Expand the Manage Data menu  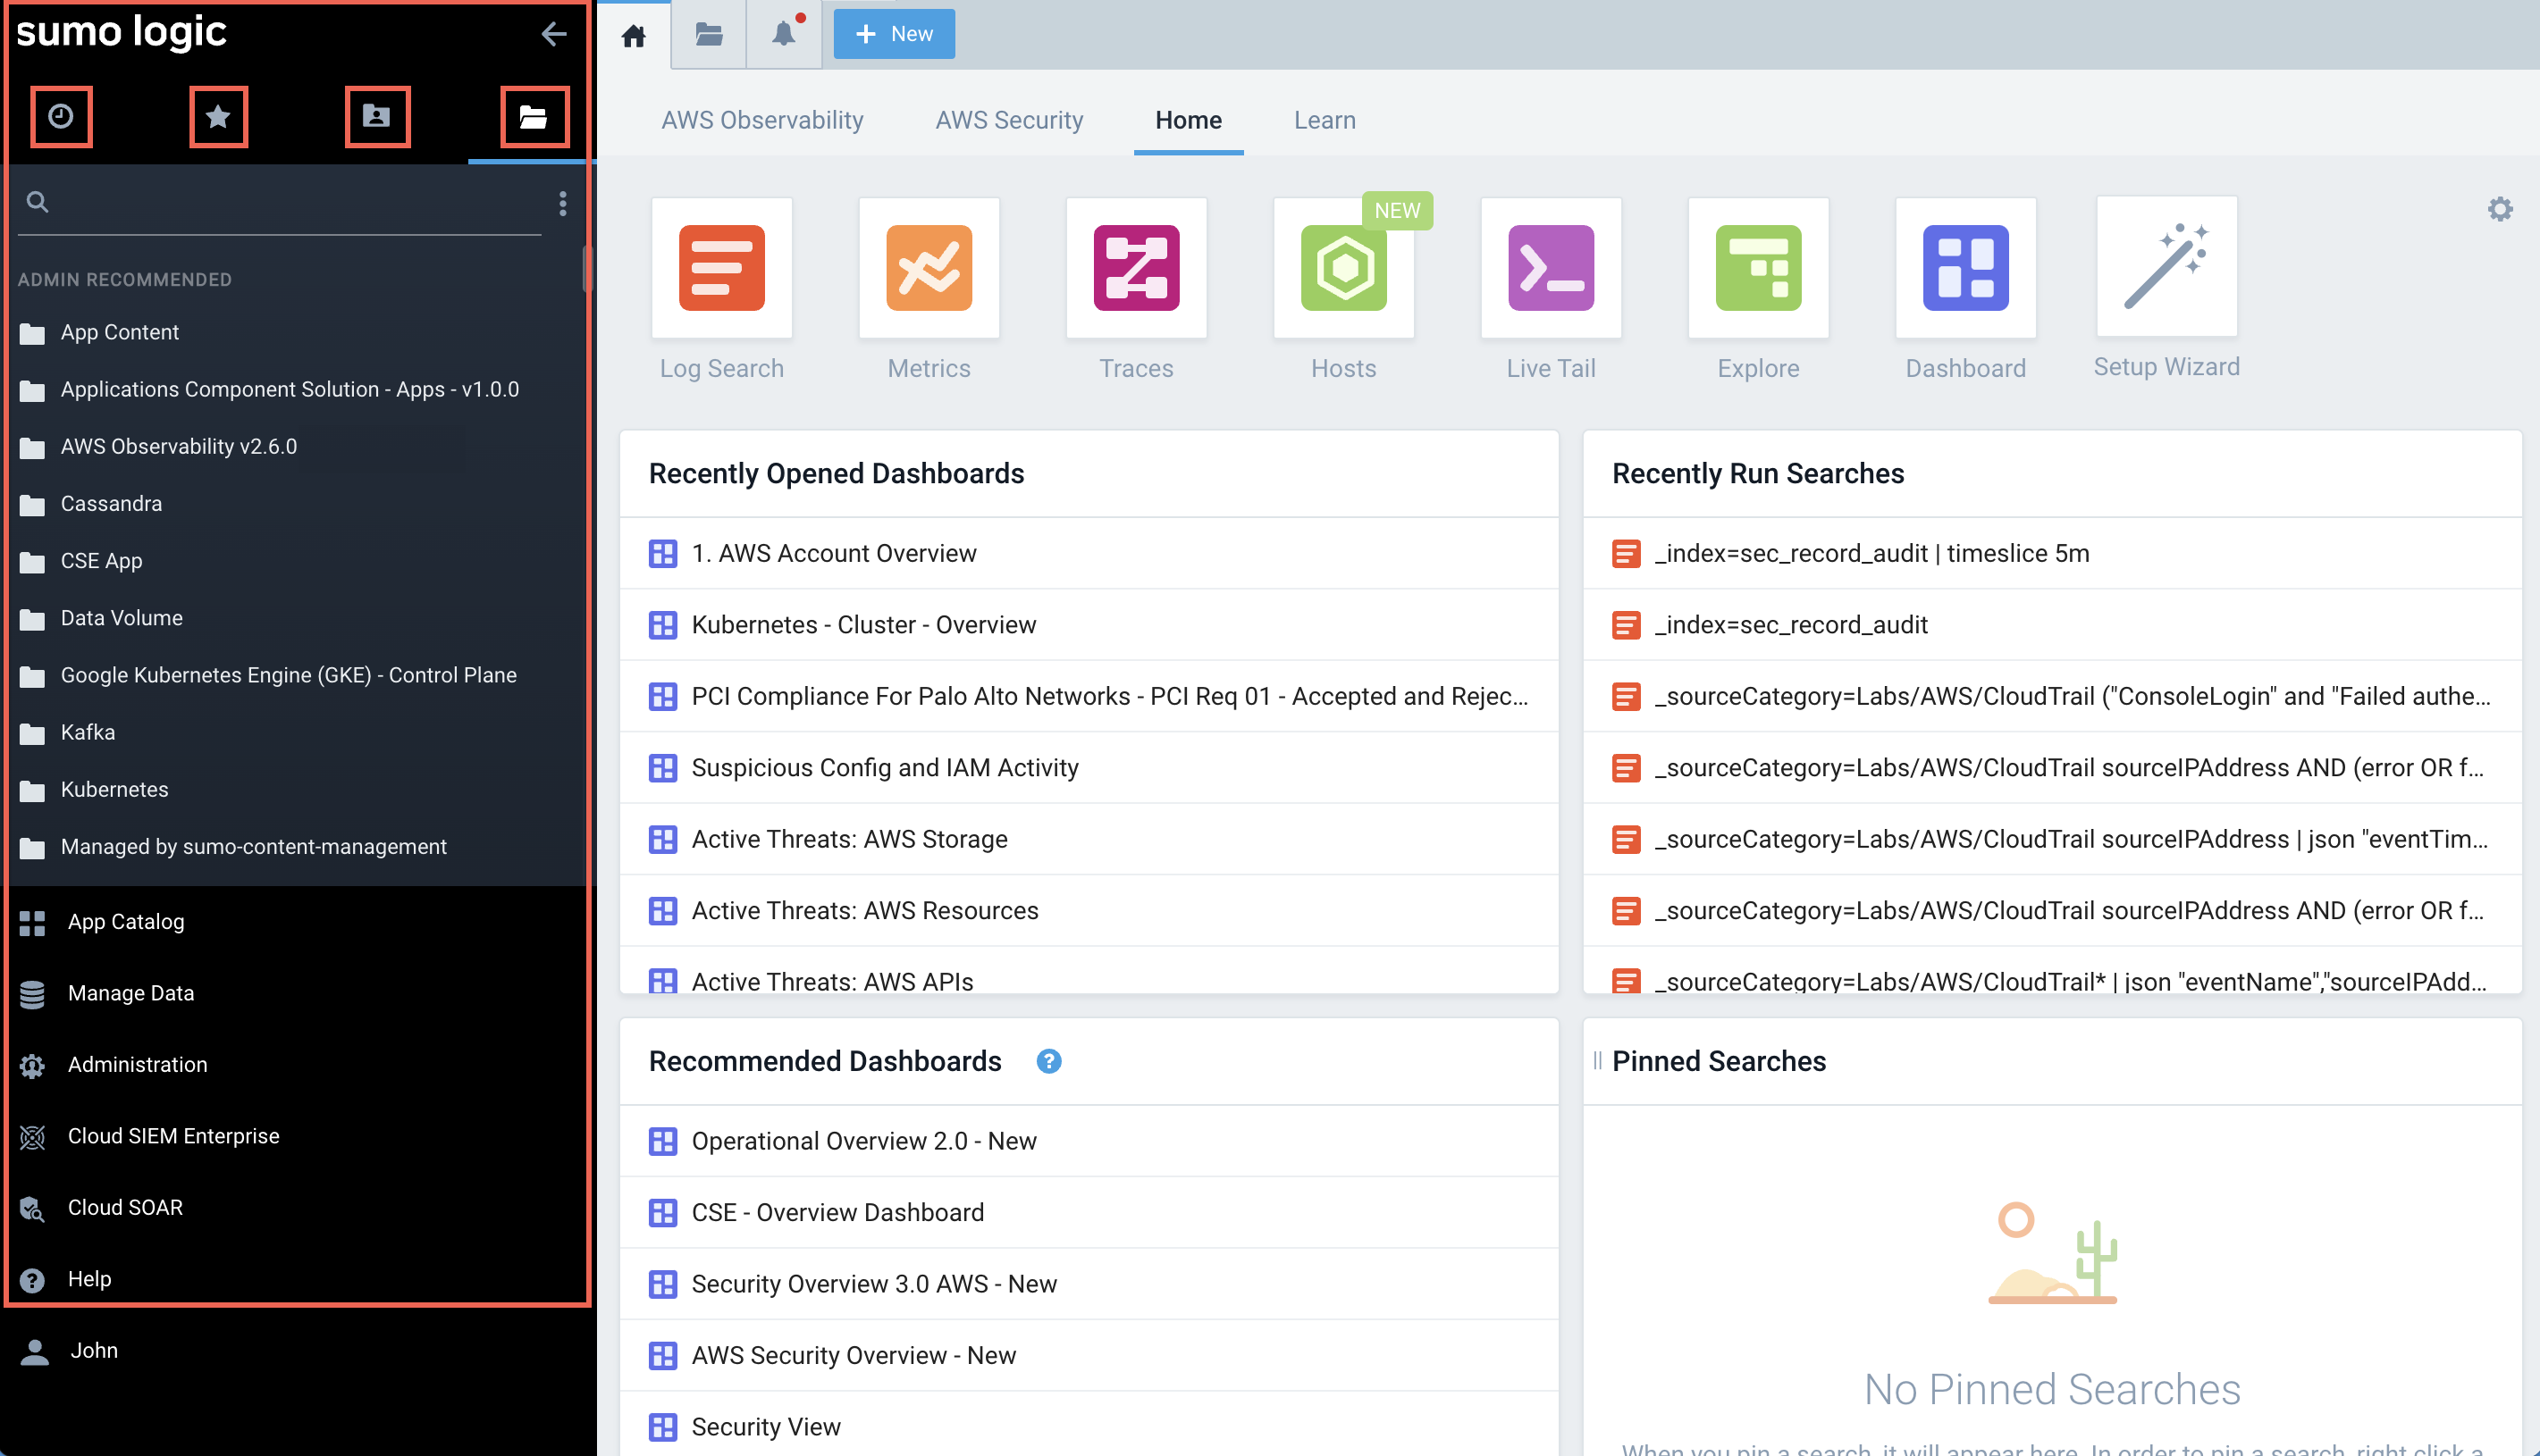pyautogui.click(x=130, y=993)
